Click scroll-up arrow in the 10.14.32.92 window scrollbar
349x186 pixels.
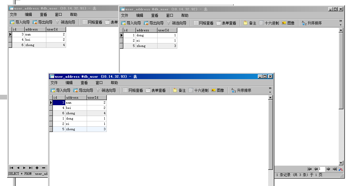point(341,30)
